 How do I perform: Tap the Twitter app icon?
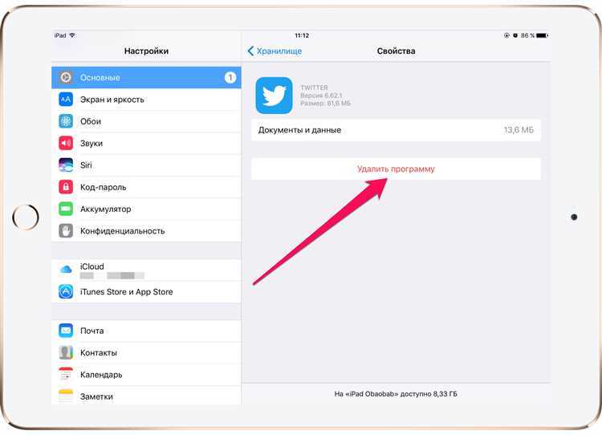(x=275, y=96)
